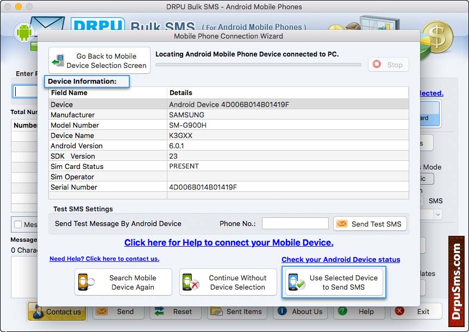Click the Details column header
469x332 pixels.
[x=287, y=93]
